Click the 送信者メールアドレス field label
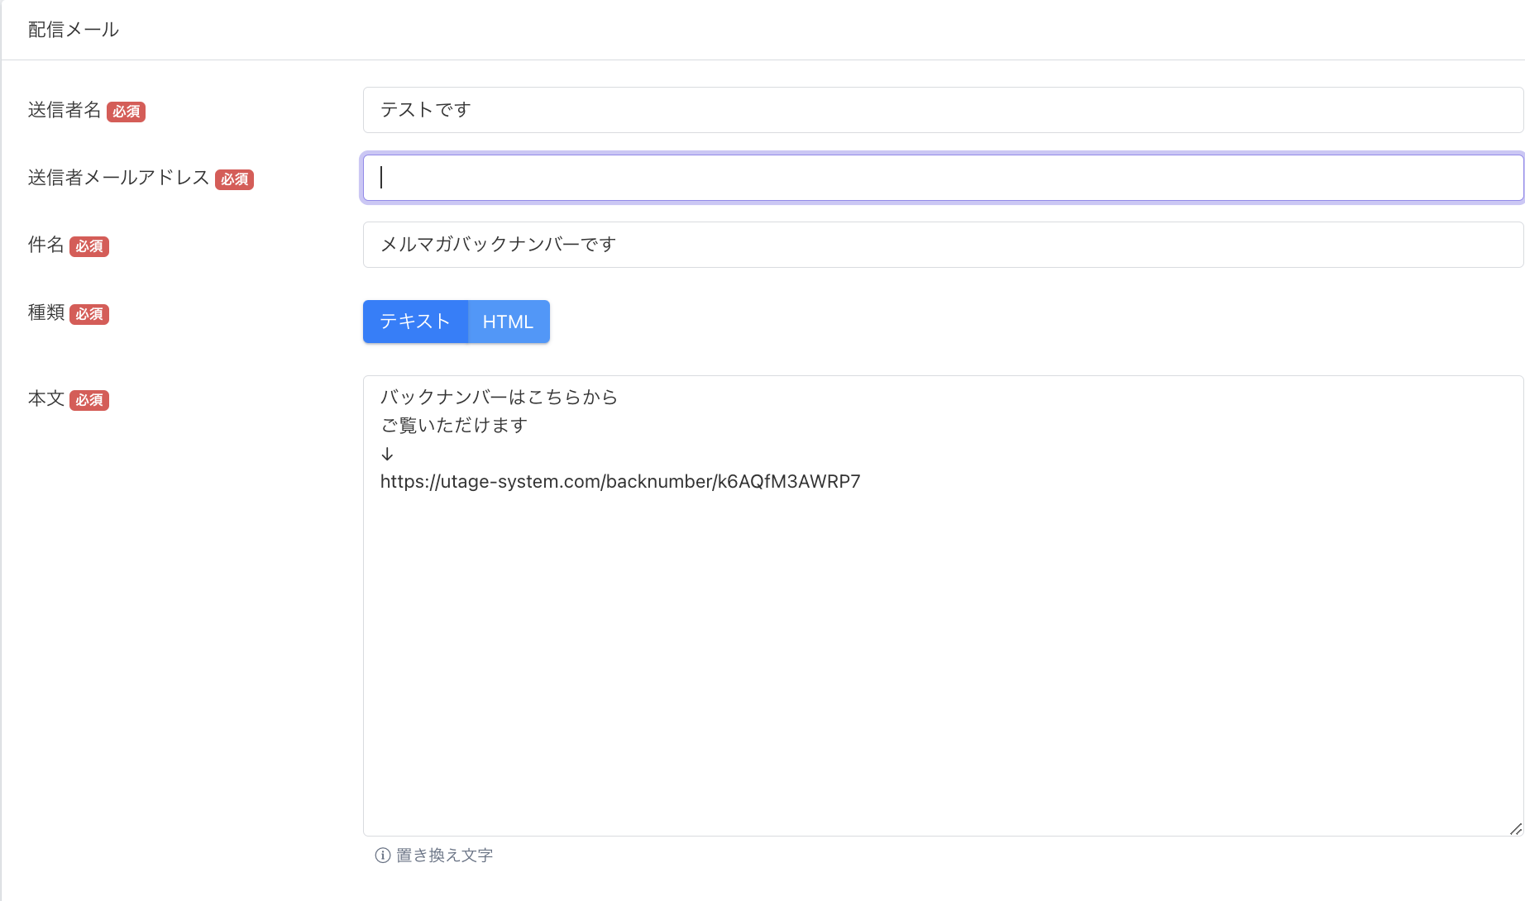Screen dimensions: 1525x901 [118, 178]
